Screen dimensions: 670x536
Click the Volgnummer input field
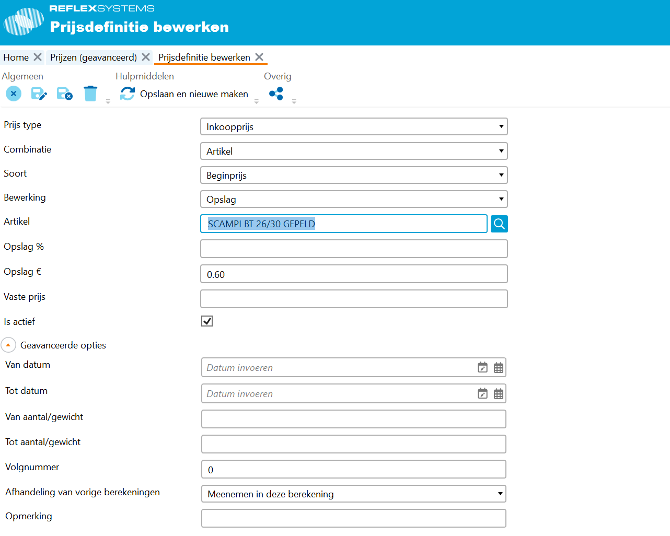coord(353,470)
